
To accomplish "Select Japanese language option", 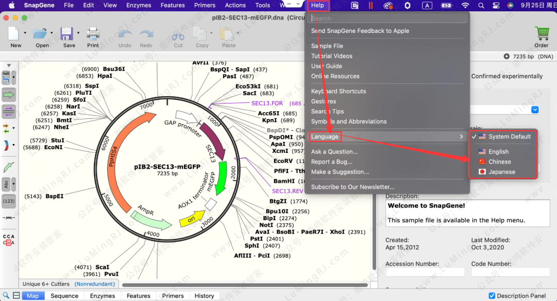I will 501,172.
